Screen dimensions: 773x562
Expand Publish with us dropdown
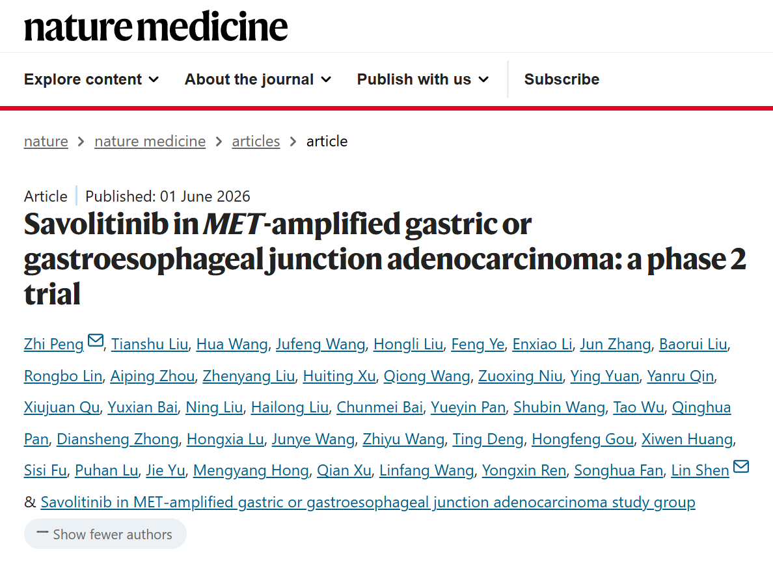pyautogui.click(x=423, y=79)
